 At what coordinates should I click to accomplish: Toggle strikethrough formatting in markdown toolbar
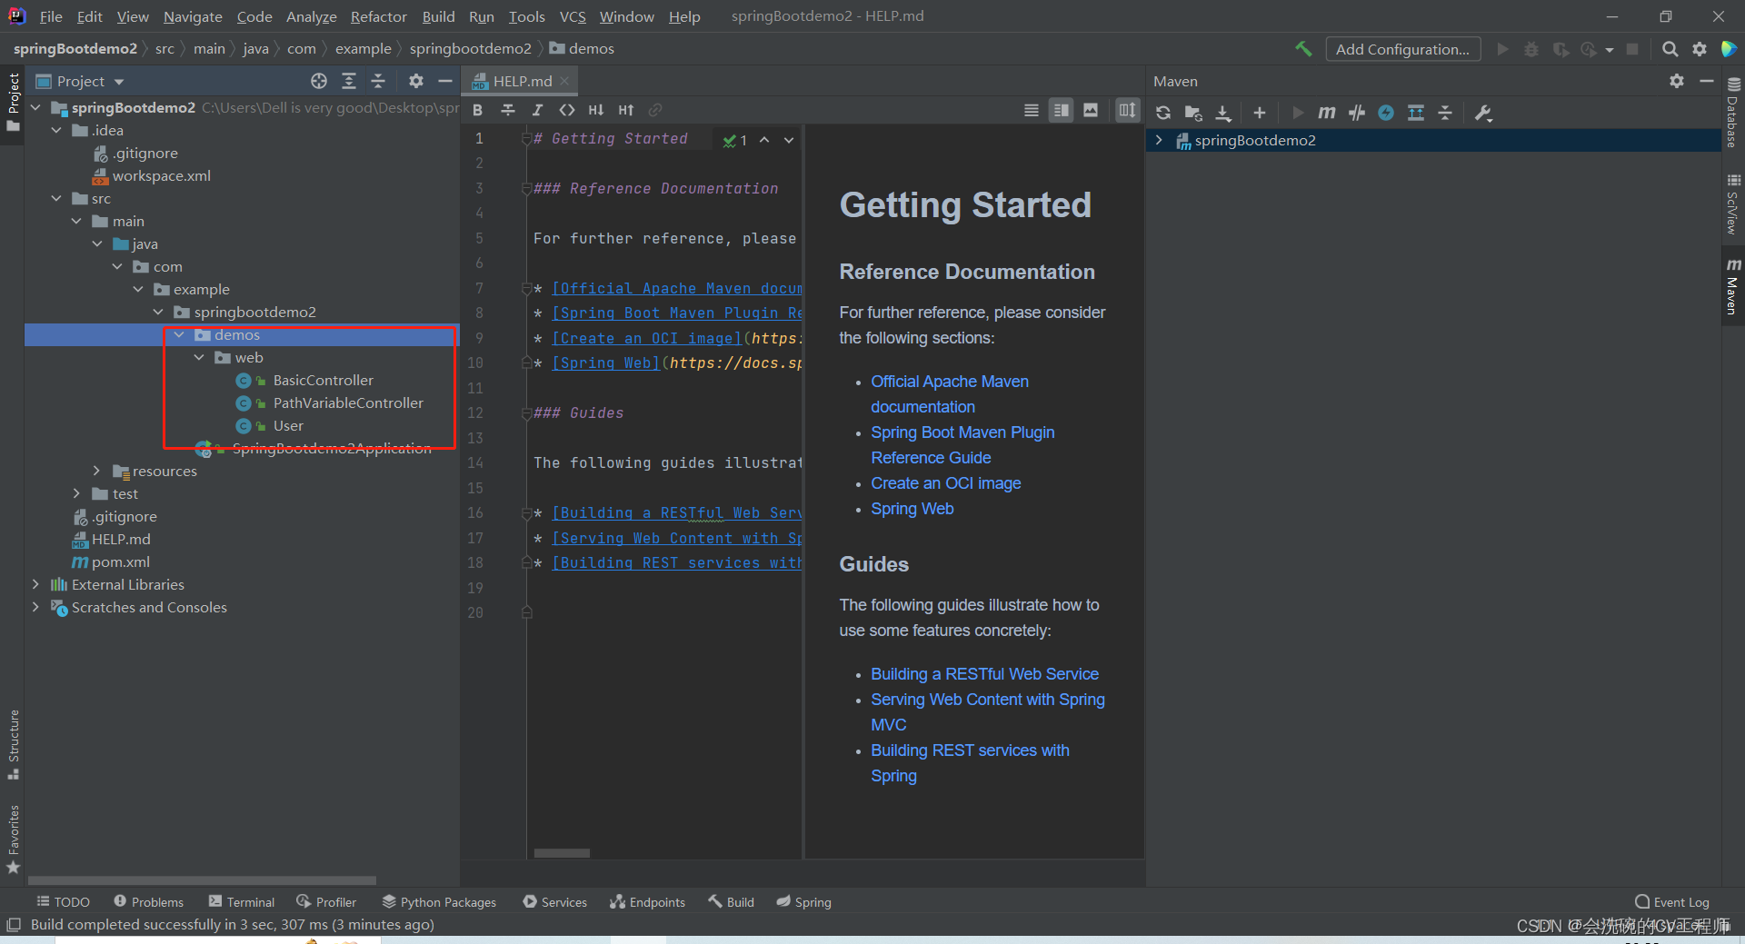pyautogui.click(x=508, y=110)
